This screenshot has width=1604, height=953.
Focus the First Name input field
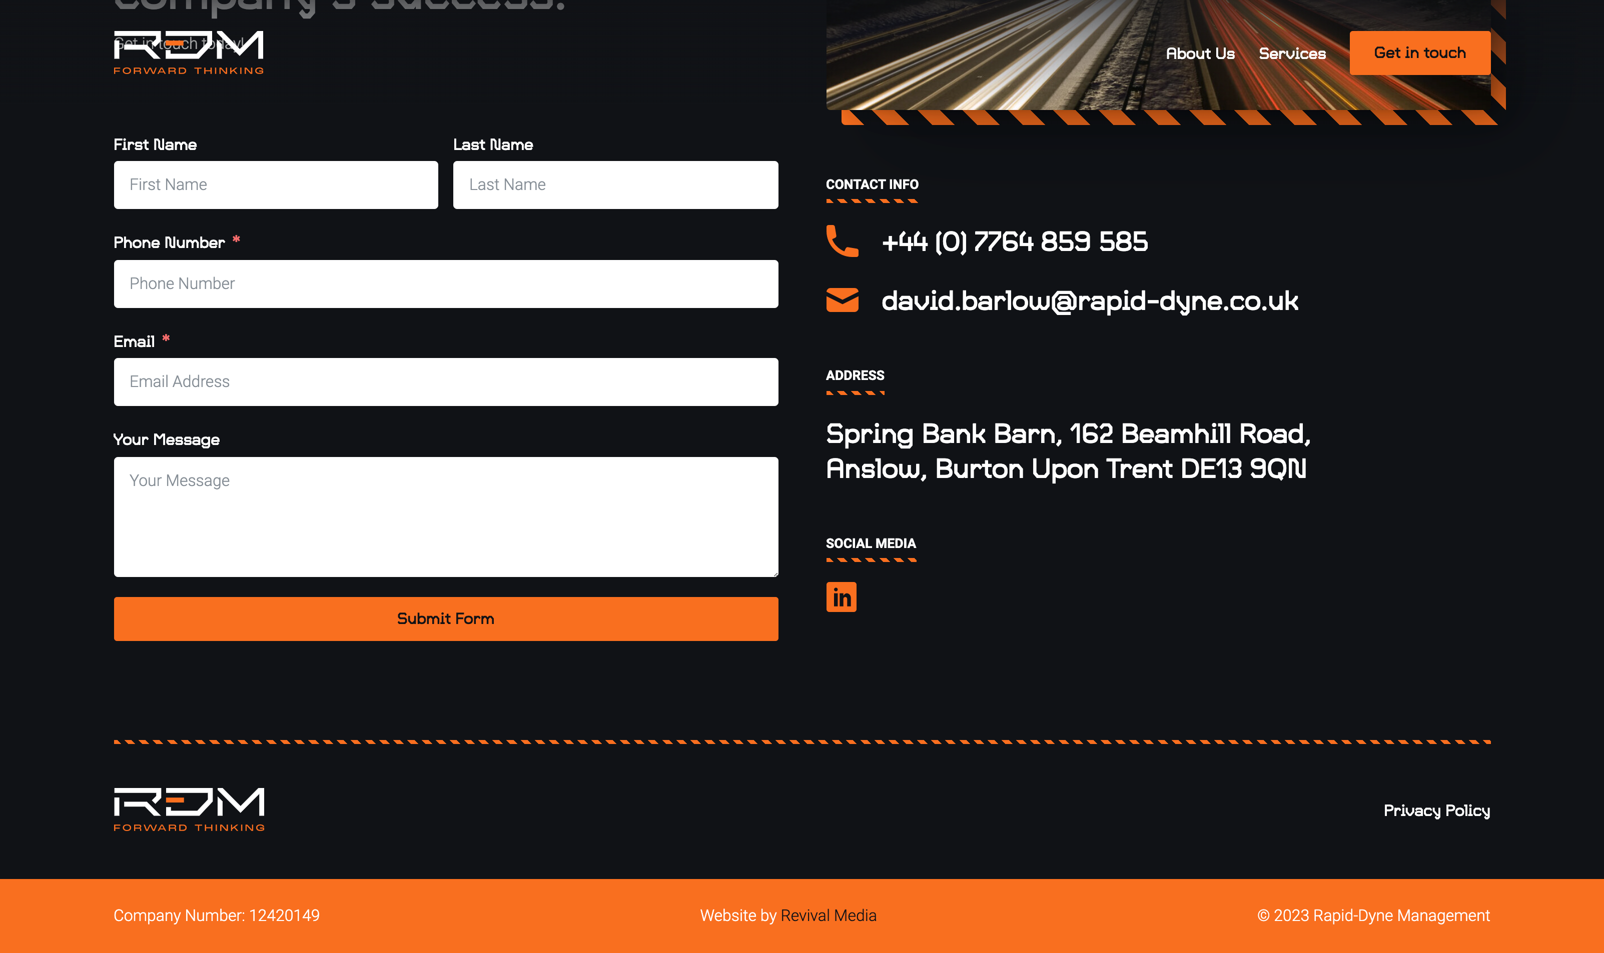point(276,185)
